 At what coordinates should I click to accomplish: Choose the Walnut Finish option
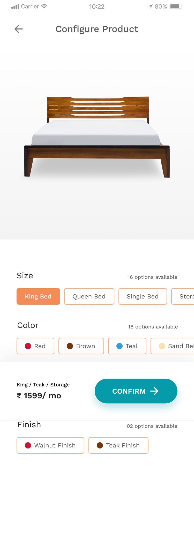click(50, 445)
